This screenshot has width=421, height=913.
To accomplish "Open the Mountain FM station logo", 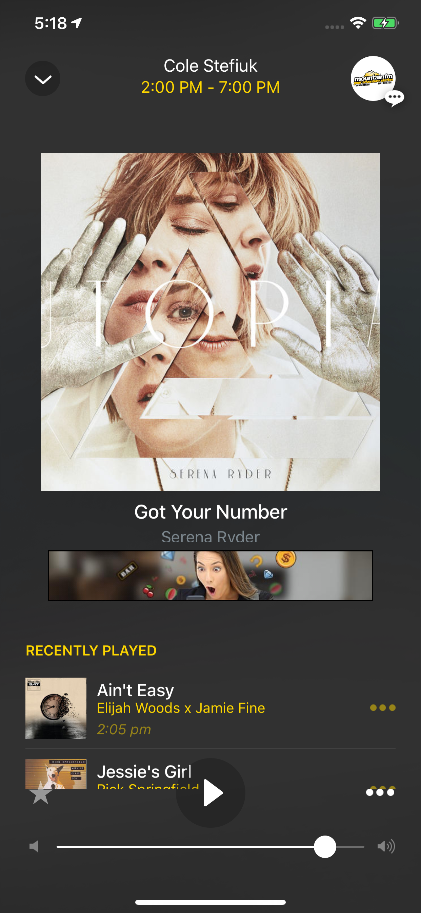I will pos(373,79).
